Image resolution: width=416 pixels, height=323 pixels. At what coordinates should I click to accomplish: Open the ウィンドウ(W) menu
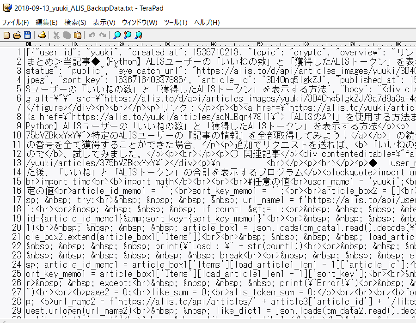click(x=140, y=23)
